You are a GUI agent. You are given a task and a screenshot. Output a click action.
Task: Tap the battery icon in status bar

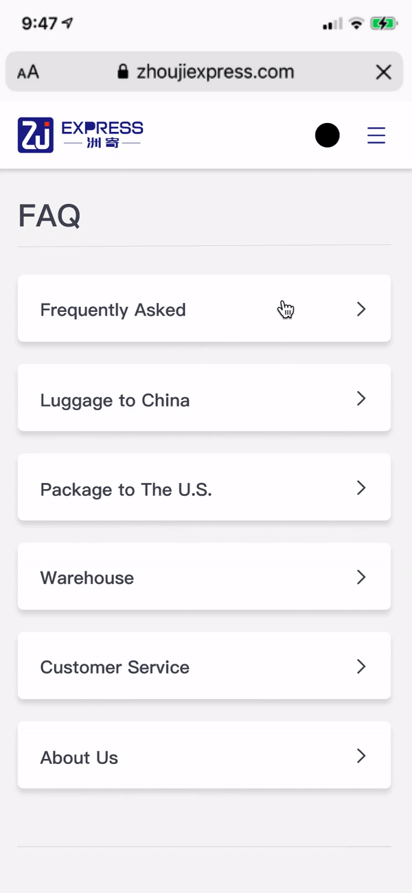pos(383,24)
